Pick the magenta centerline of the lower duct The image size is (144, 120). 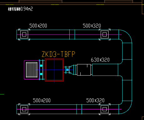(69, 109)
